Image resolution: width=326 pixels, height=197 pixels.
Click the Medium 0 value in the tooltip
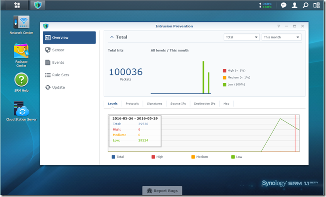pyautogui.click(x=139, y=135)
